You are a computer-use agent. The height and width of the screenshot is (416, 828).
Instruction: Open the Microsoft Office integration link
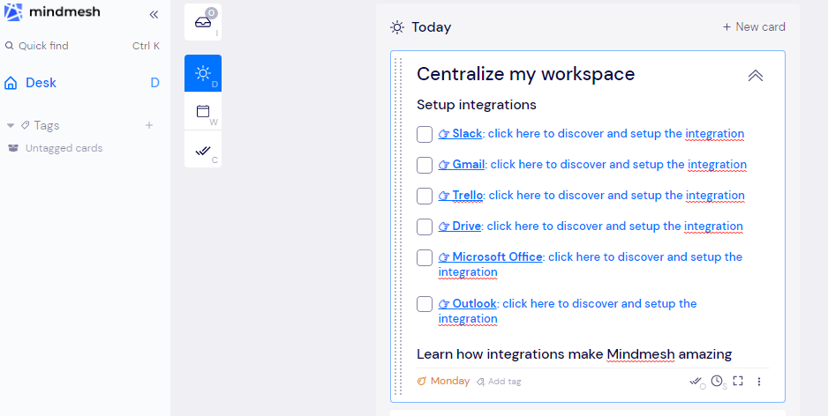point(497,257)
